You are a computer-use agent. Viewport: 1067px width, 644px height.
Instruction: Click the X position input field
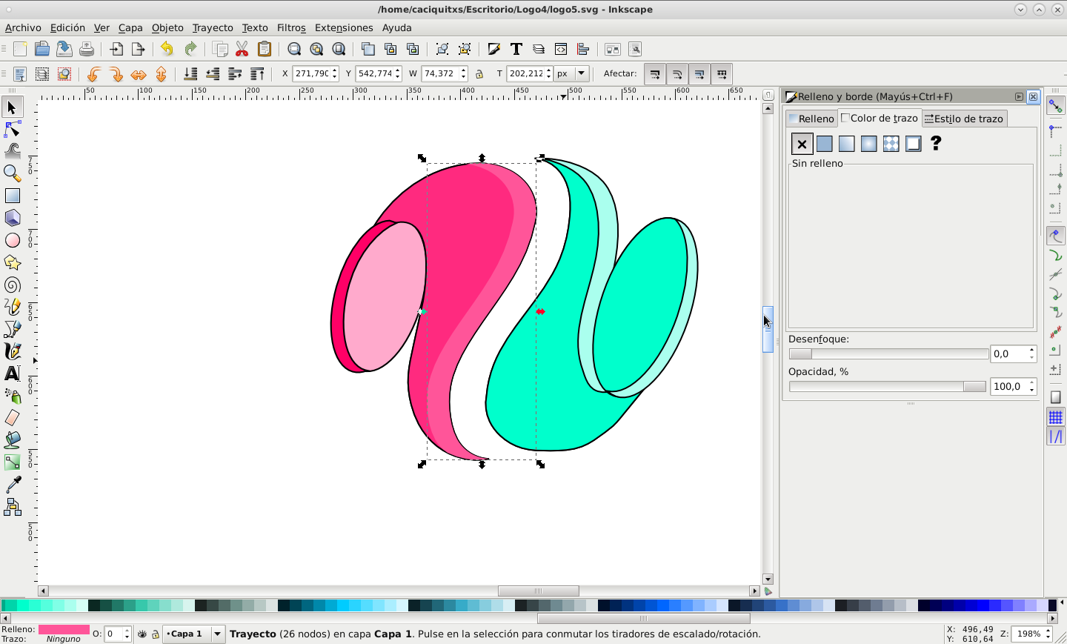click(311, 73)
